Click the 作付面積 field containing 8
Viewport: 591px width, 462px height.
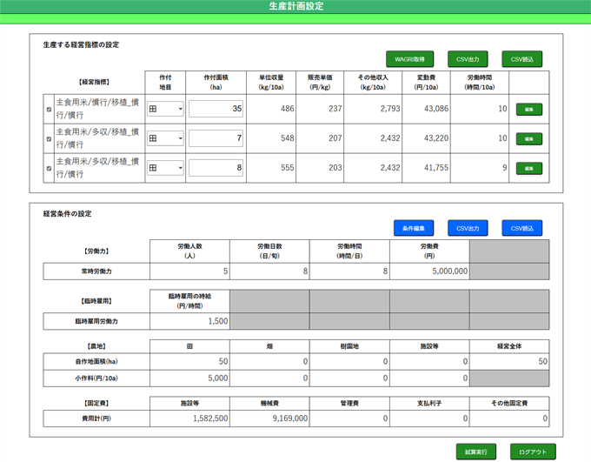pyautogui.click(x=216, y=169)
